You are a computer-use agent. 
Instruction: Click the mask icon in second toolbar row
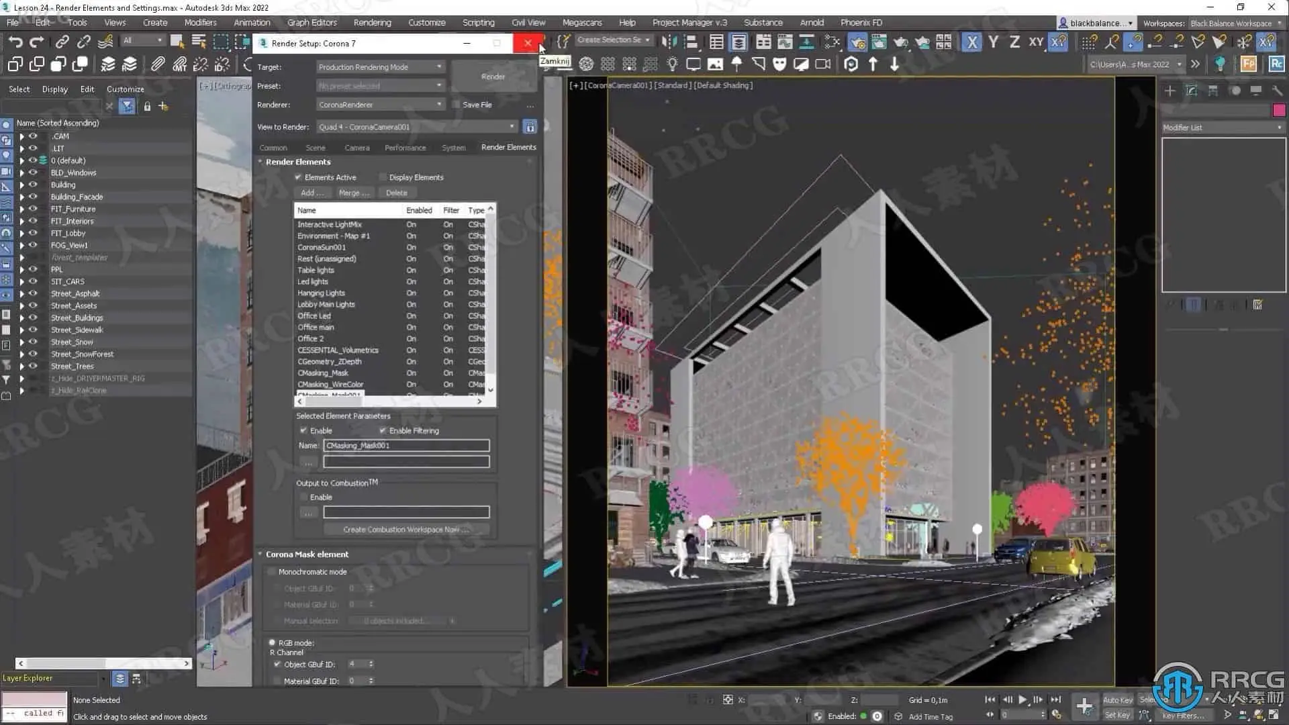point(779,64)
